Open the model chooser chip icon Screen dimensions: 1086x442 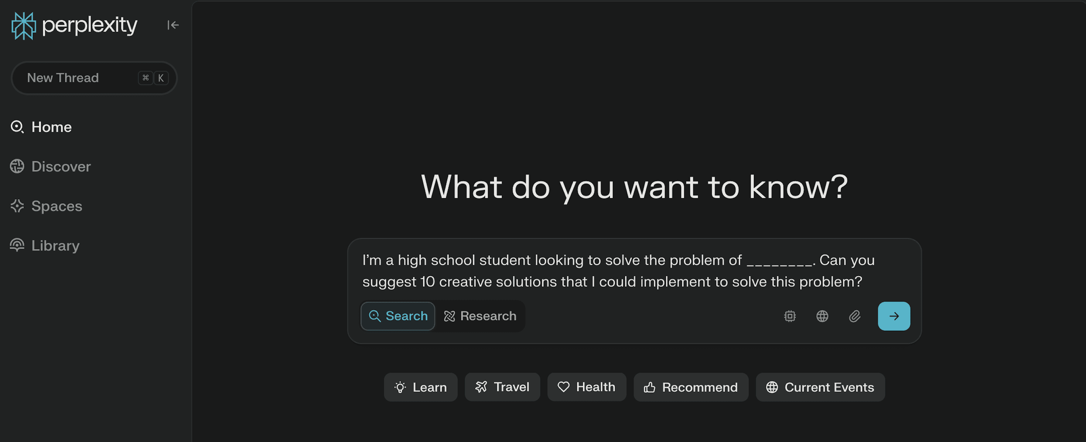(790, 316)
